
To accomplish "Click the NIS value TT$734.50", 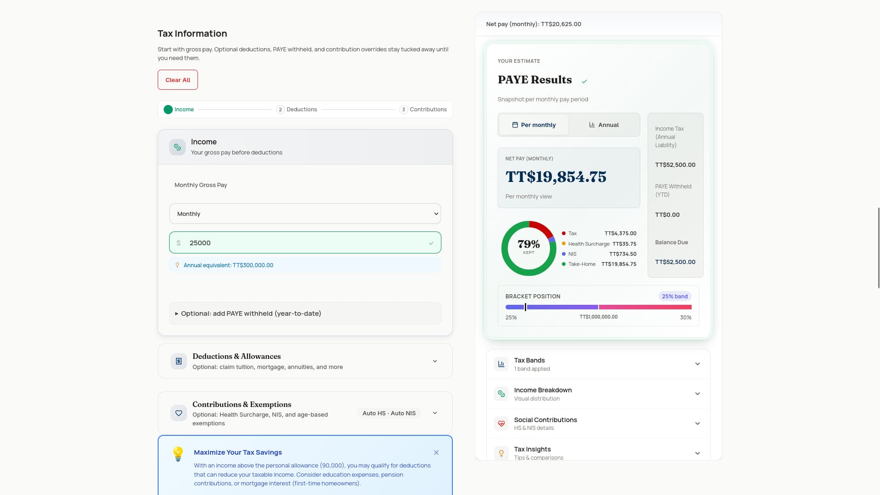I will click(622, 254).
